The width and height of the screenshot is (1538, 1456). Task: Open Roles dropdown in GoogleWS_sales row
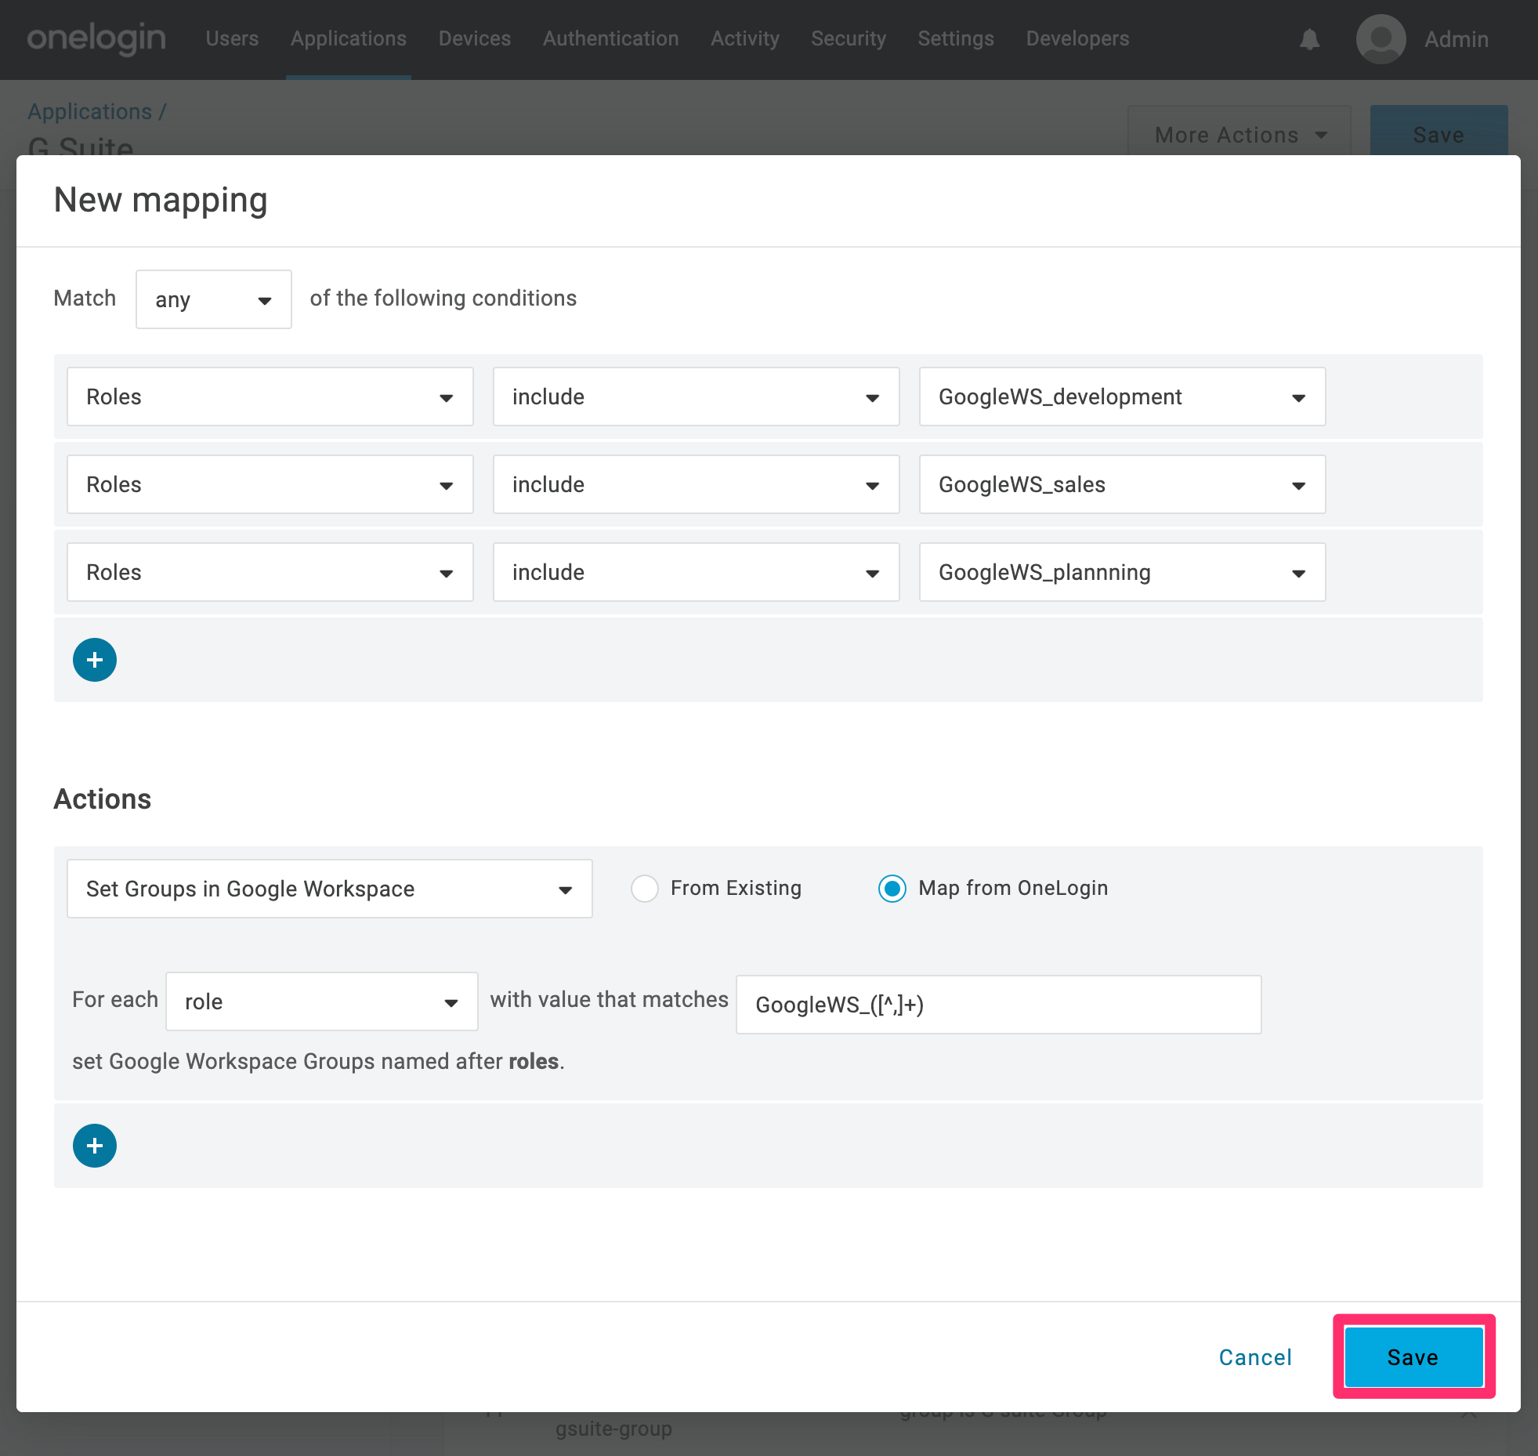coord(270,484)
